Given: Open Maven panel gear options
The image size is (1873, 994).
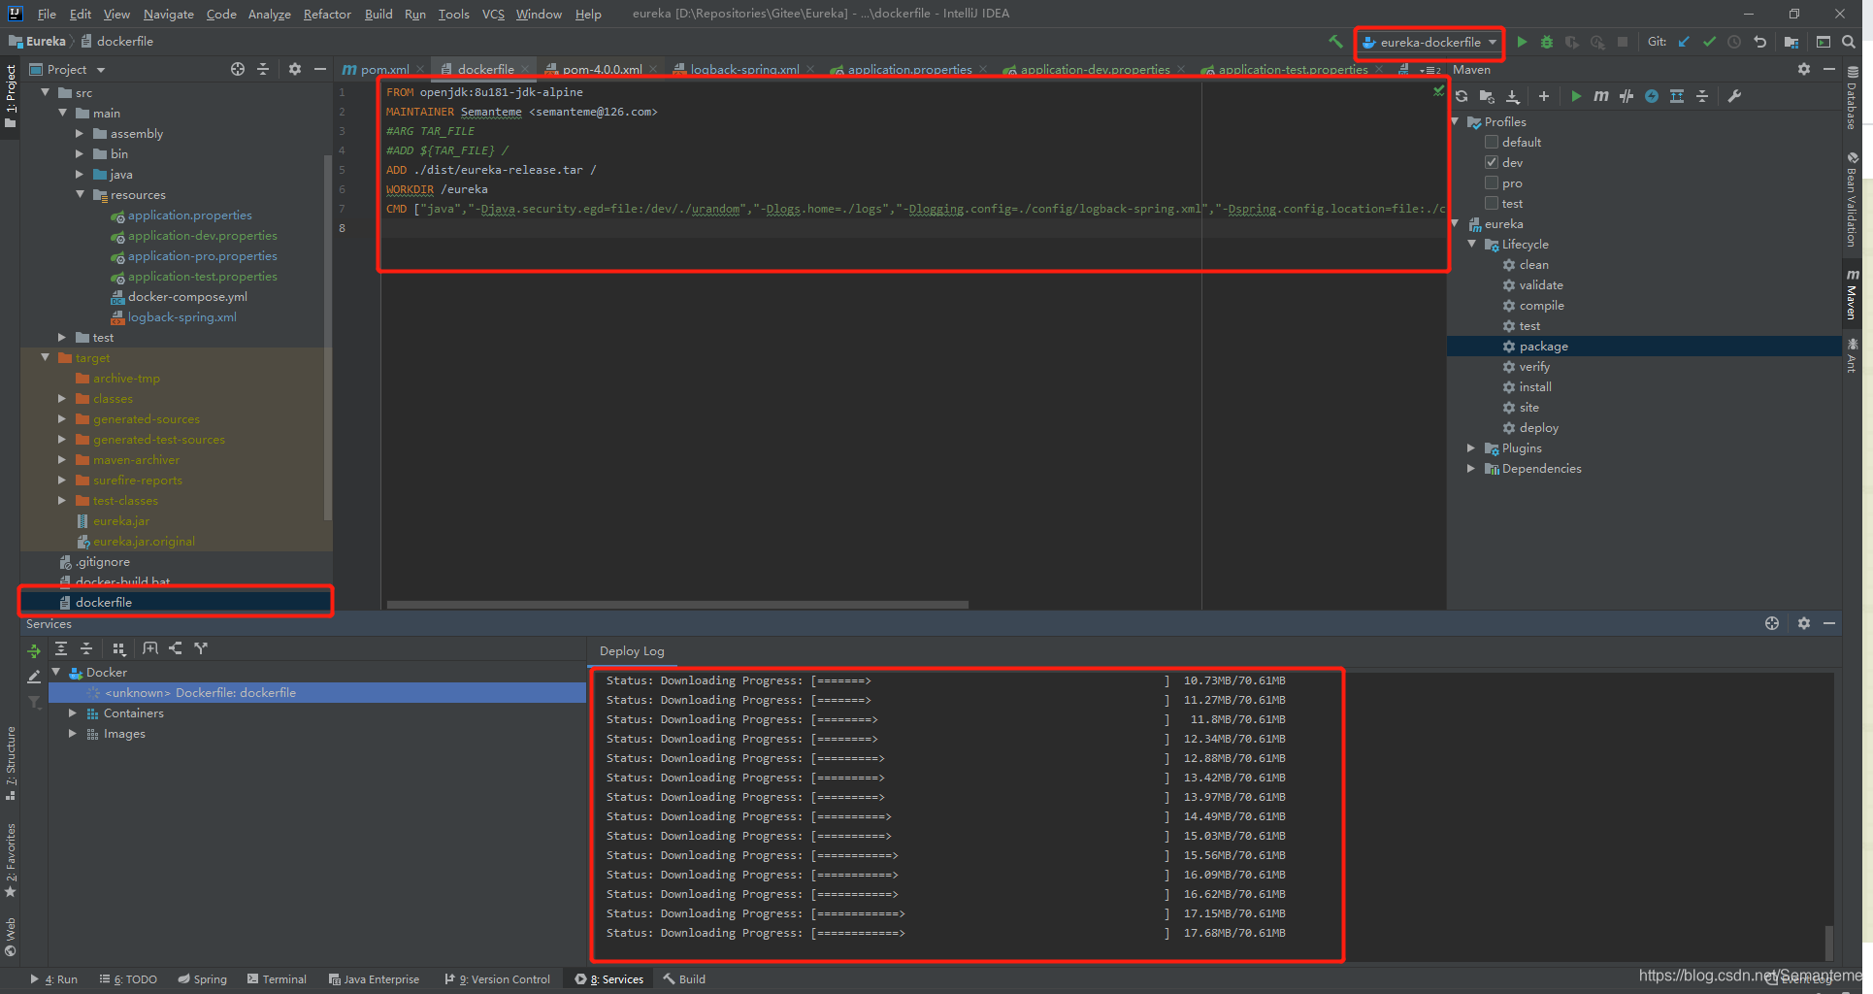Looking at the screenshot, I should pos(1804,69).
